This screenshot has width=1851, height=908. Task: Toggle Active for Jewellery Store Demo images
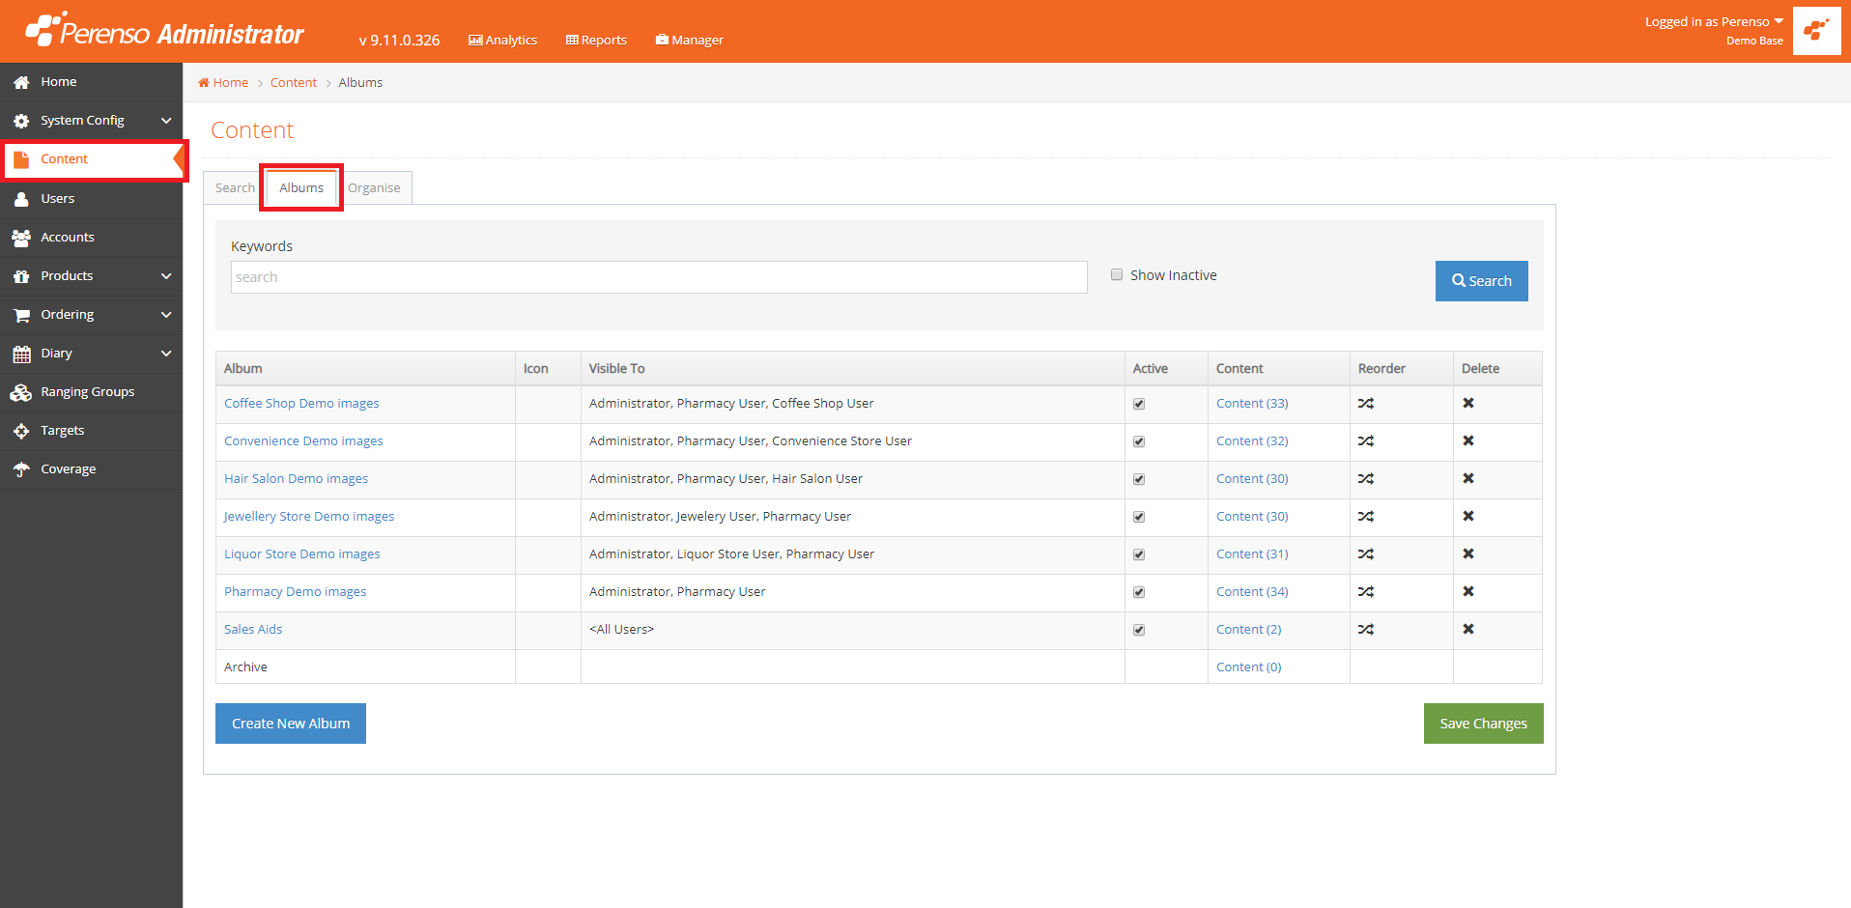[x=1139, y=517]
